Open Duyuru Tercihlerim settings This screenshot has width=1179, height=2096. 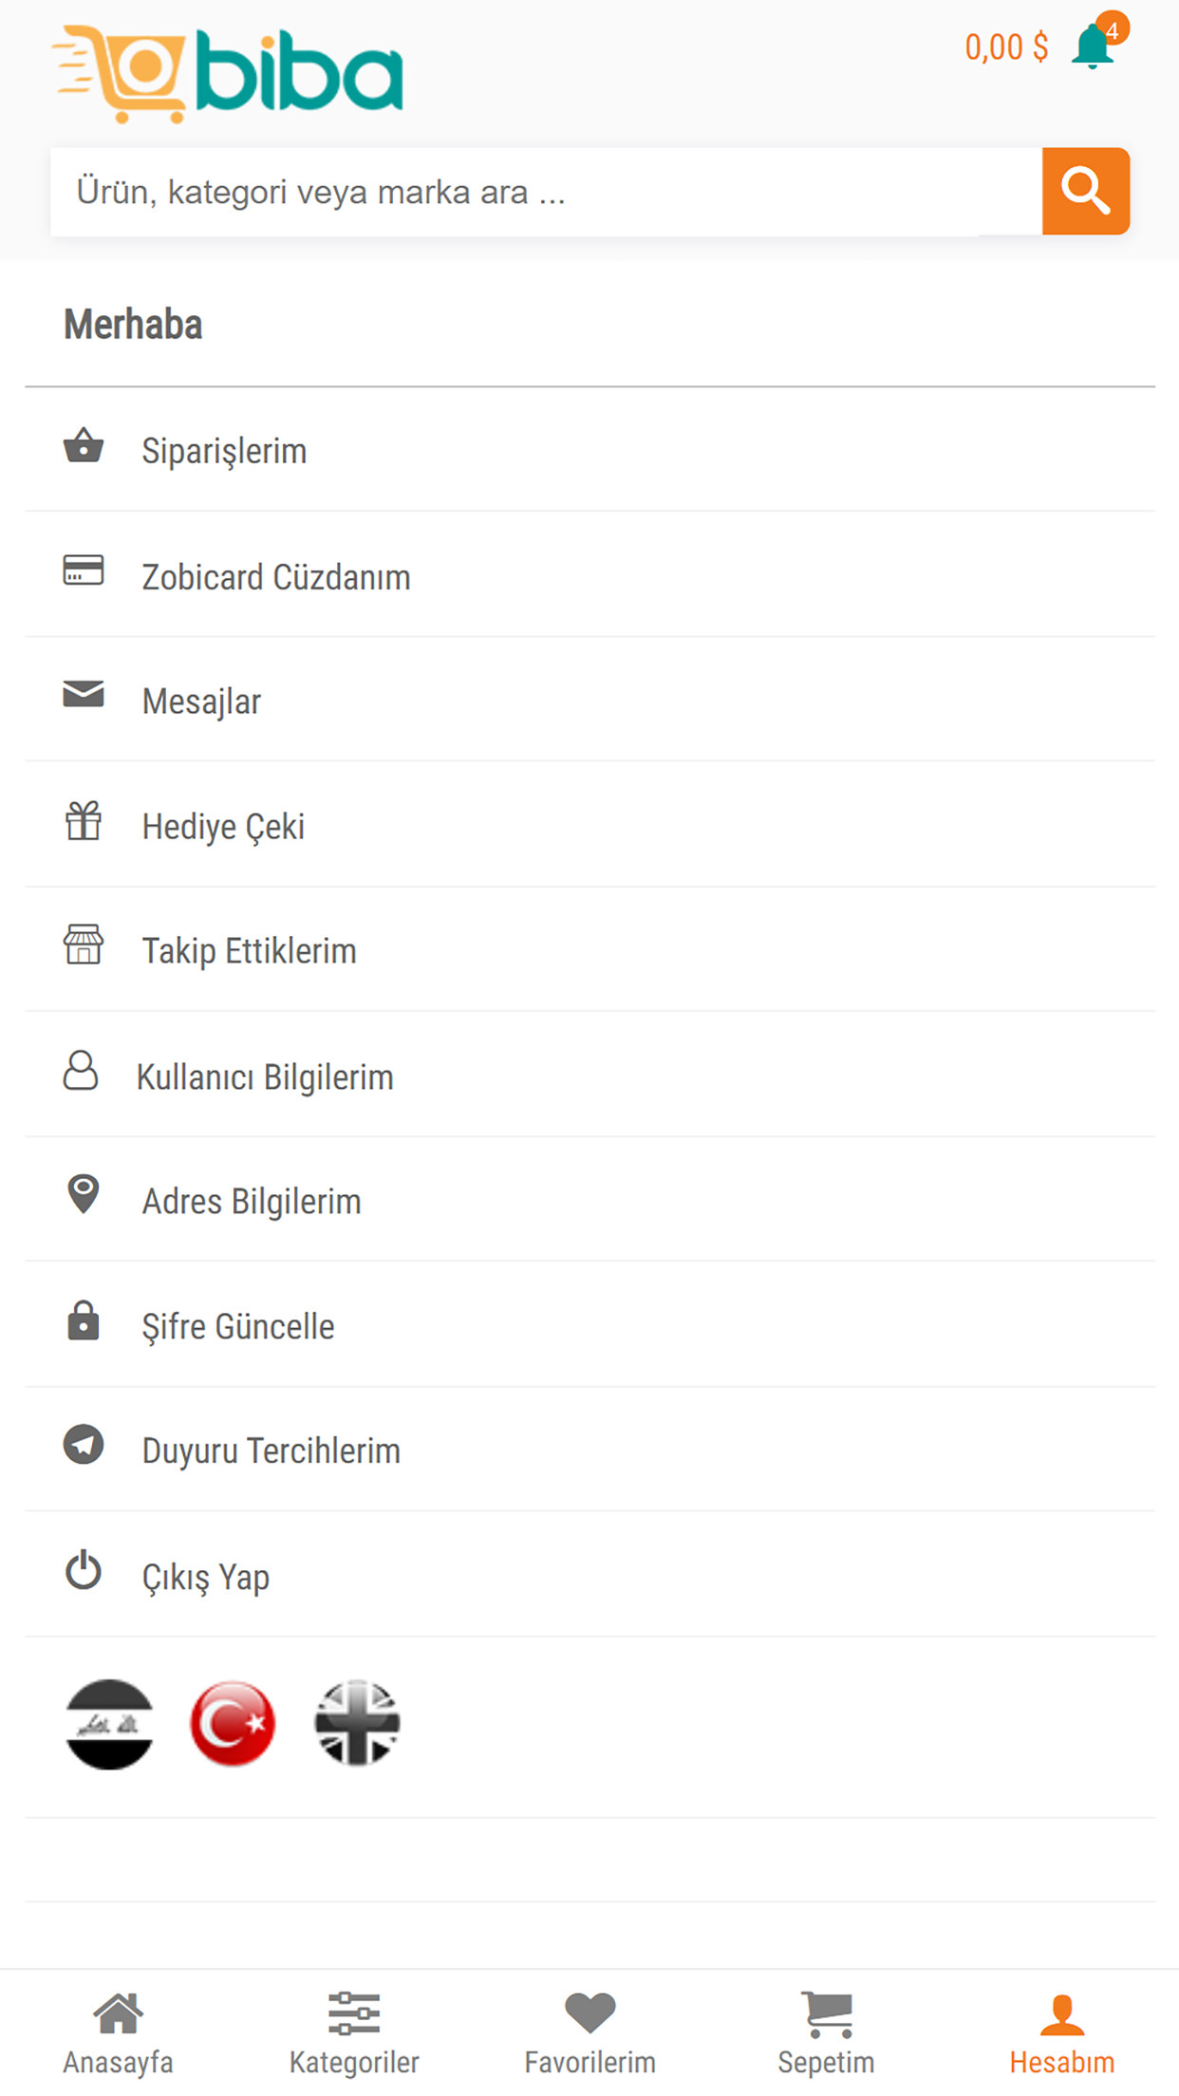(271, 1451)
